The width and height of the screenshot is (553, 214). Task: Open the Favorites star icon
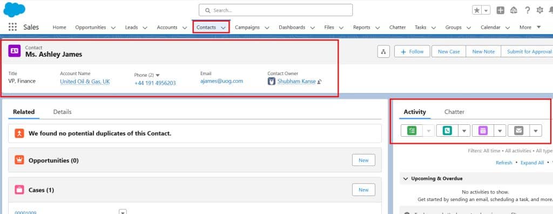point(477,10)
